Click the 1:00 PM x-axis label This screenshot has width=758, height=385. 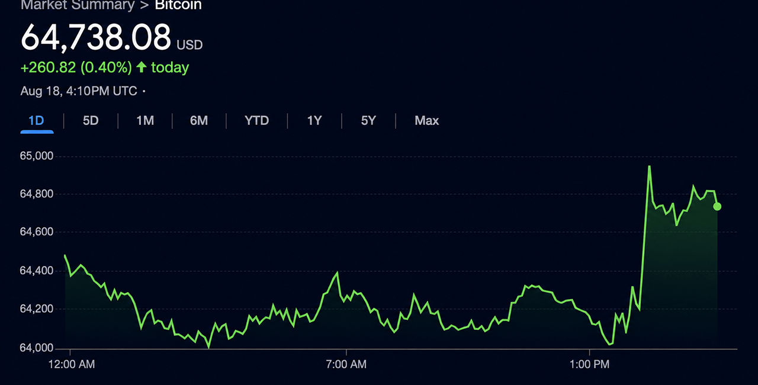(x=589, y=364)
